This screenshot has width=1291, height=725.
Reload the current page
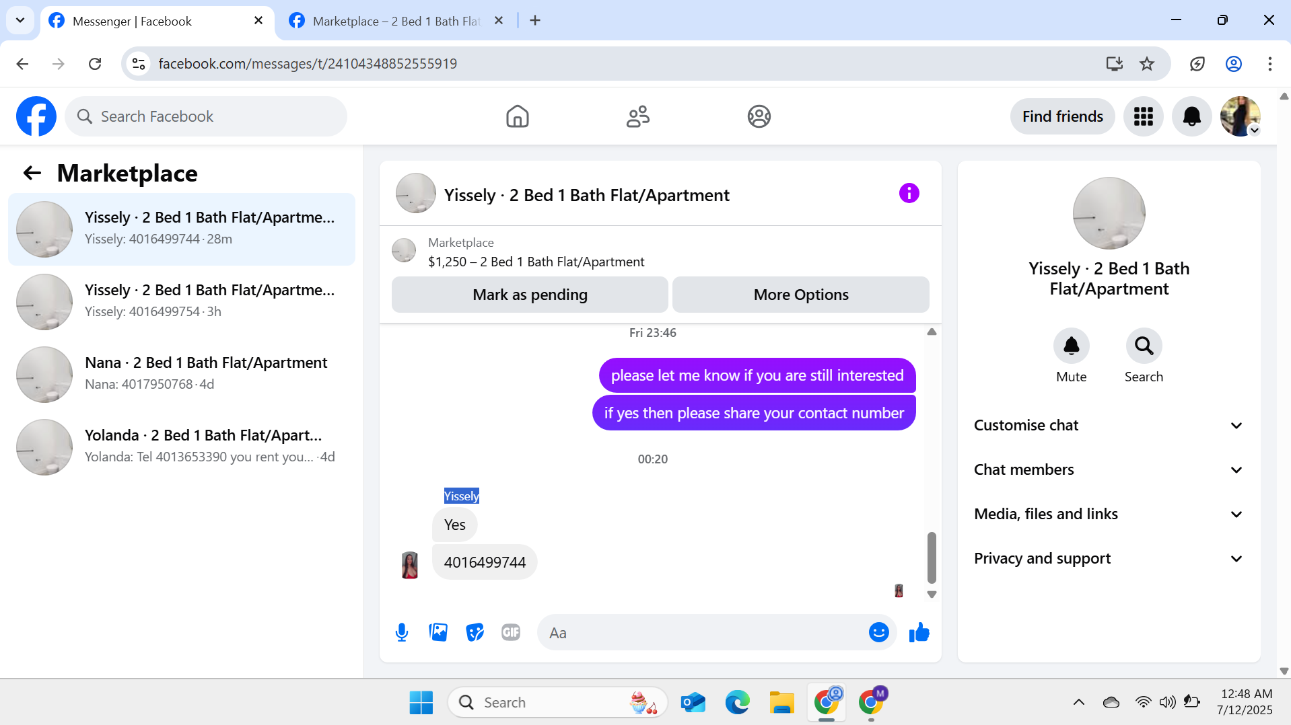pos(95,64)
